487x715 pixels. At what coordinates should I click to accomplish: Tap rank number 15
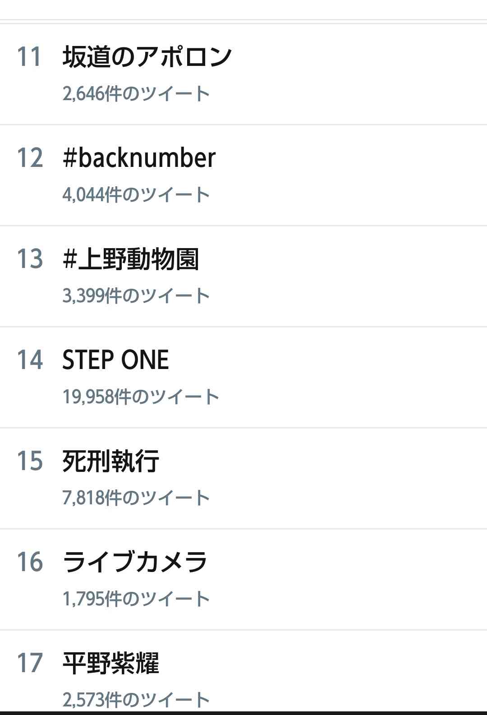click(30, 461)
